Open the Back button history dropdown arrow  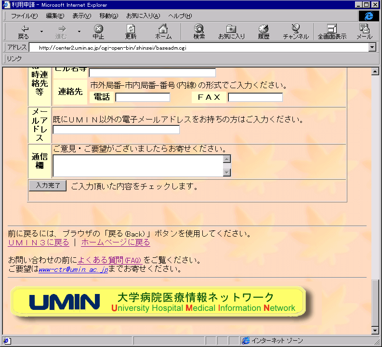[41, 32]
